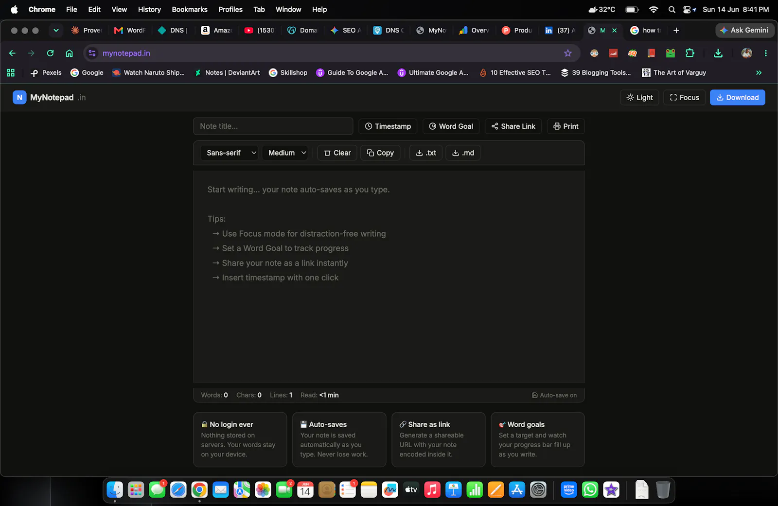Switch to the LinkedIn (37) tab
This screenshot has height=506, width=778.
(560, 30)
